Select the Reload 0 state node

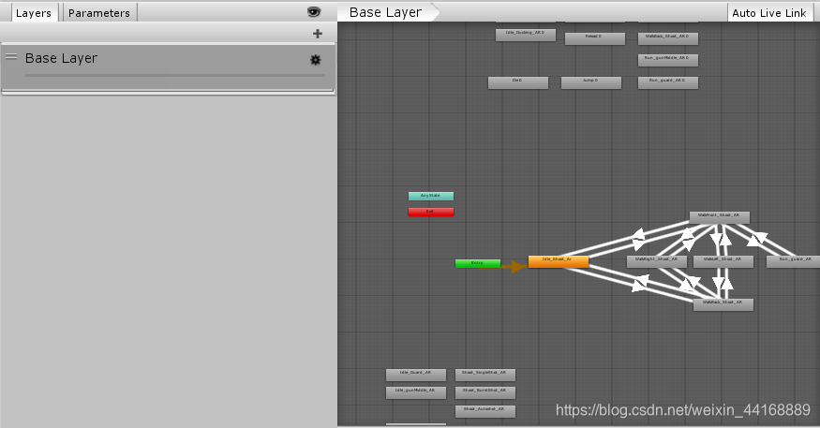[594, 38]
